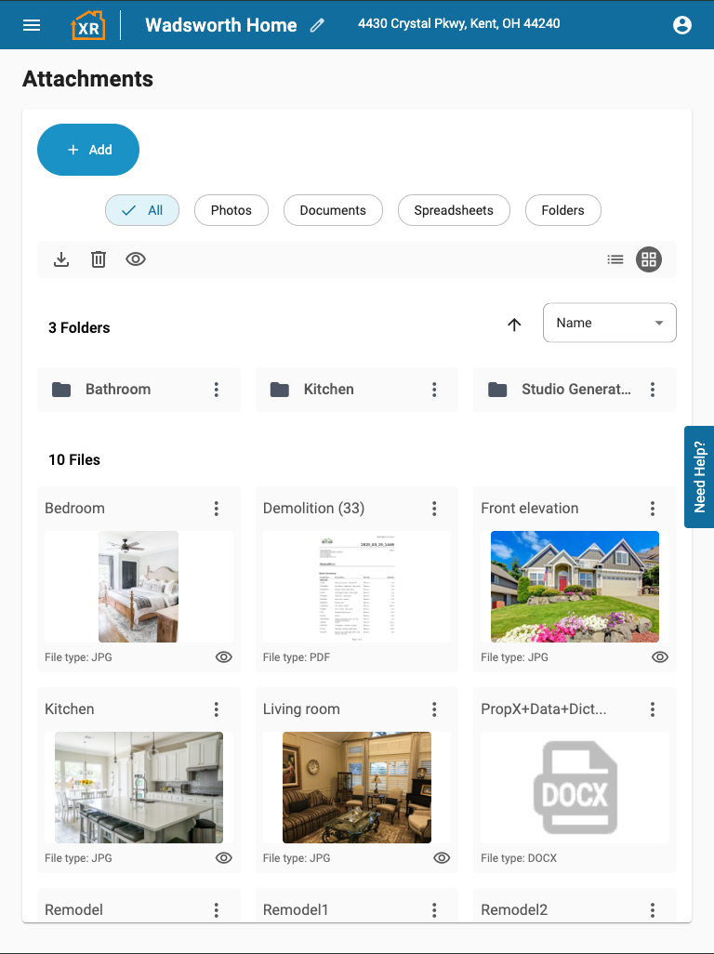Screen dimensions: 714x954
Task: Filter attachments by Documents
Action: 333,210
